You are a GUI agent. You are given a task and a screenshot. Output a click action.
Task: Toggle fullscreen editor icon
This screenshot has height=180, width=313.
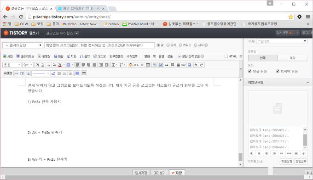click(241, 56)
